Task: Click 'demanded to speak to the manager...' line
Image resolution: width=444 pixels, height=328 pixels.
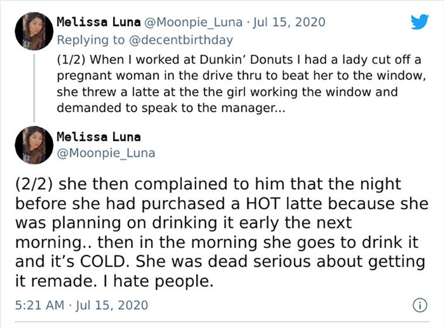Action: click(171, 108)
